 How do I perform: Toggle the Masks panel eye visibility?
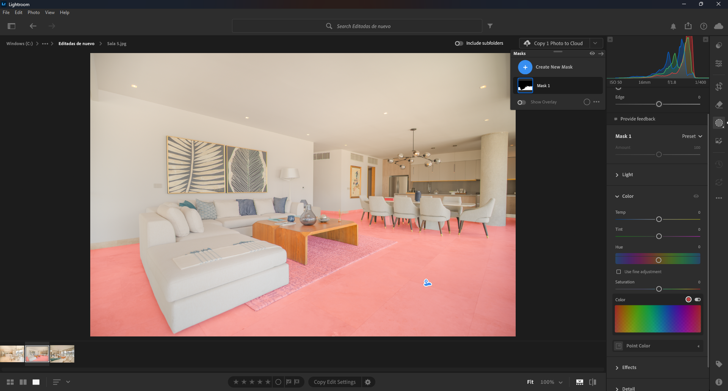point(592,53)
